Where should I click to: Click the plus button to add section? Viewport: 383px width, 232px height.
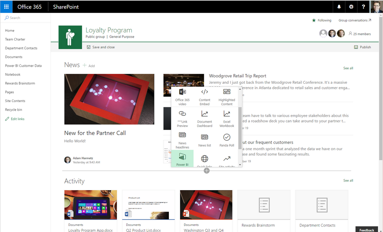pos(206,170)
